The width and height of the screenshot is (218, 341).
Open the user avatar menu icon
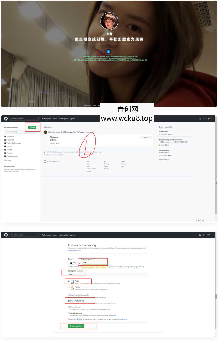click(x=209, y=119)
